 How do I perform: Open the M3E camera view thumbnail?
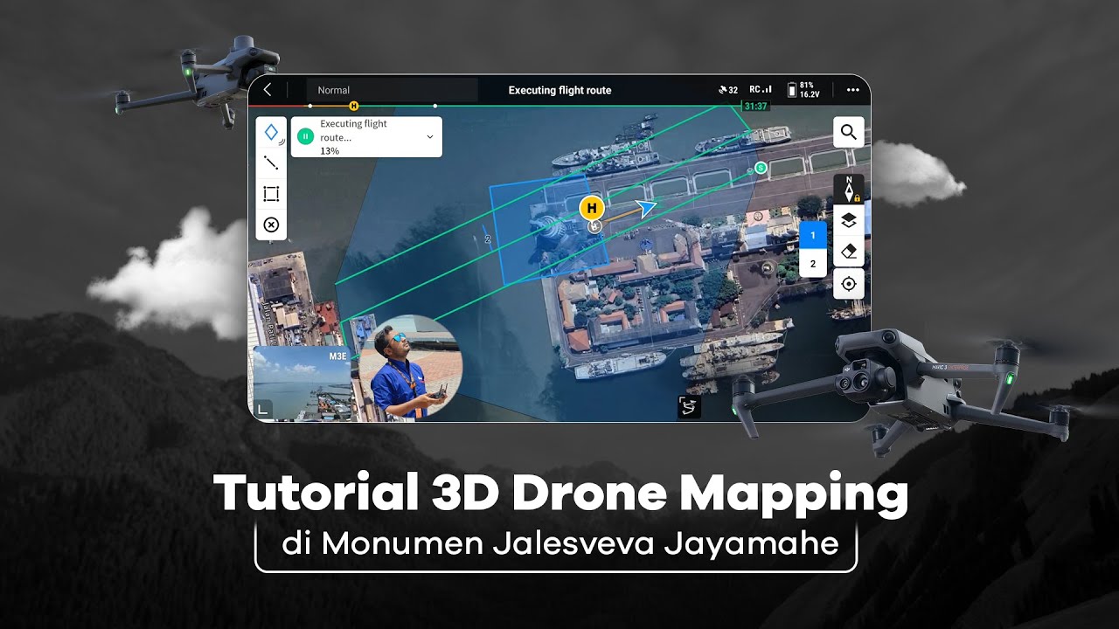pos(302,384)
